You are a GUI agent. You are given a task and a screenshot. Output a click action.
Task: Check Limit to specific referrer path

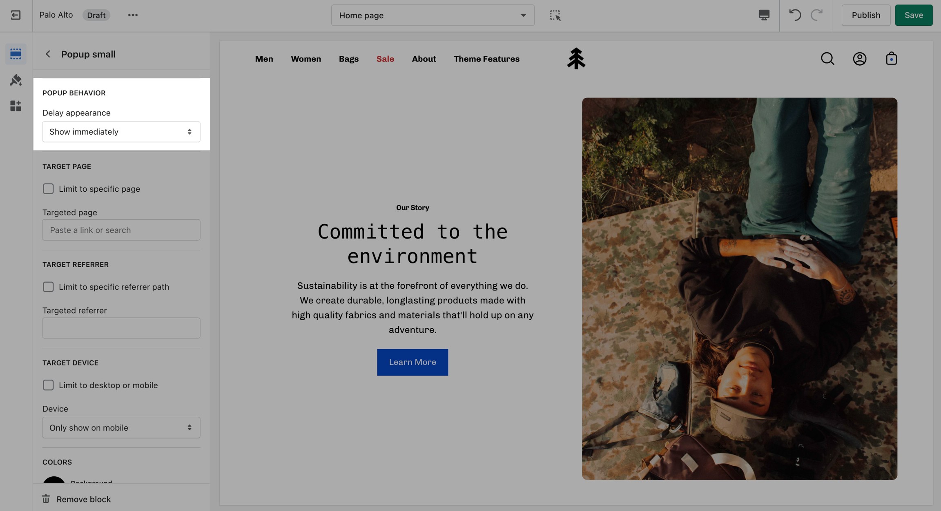coord(48,287)
